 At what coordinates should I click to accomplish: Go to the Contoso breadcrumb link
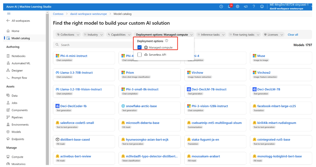pos(58,14)
